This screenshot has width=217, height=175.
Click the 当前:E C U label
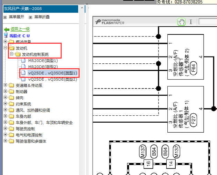[x=19, y=36]
